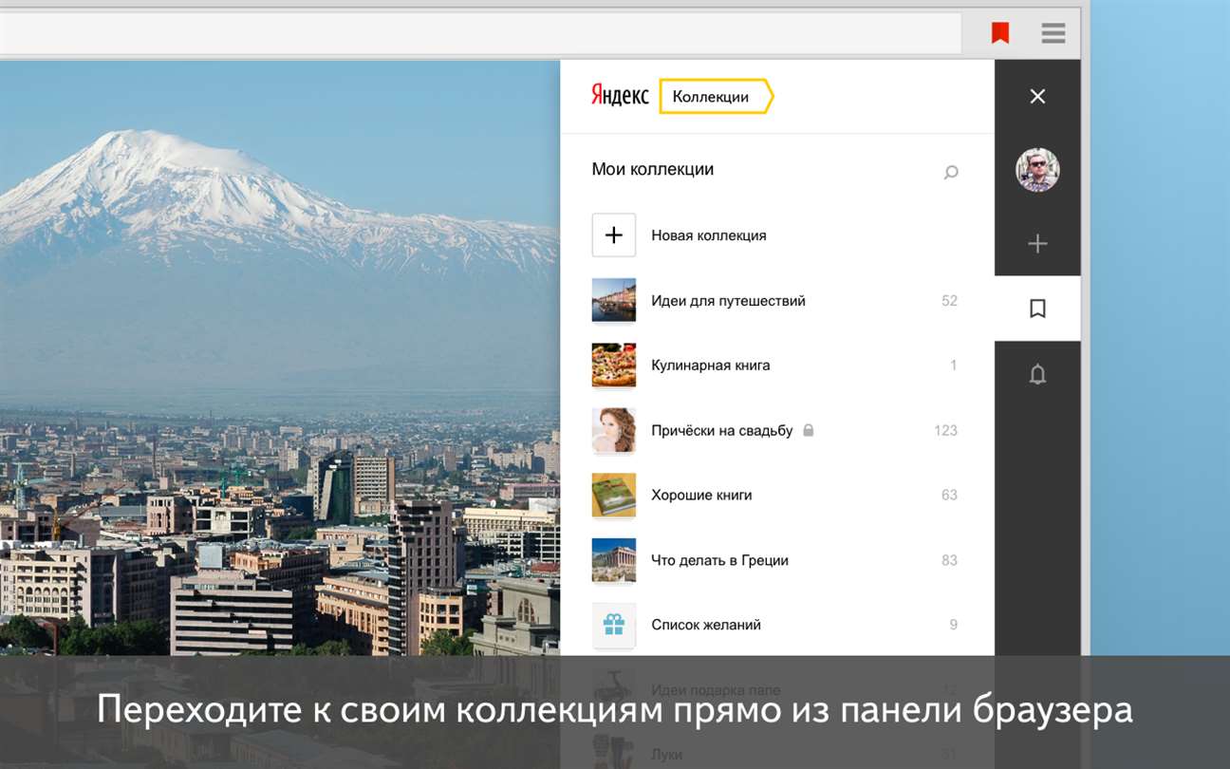
Task: Click the browser address bar
Action: coord(479,33)
